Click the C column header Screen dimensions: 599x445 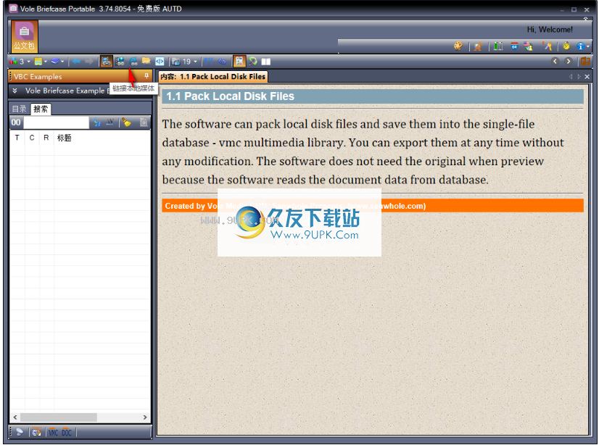tap(32, 138)
